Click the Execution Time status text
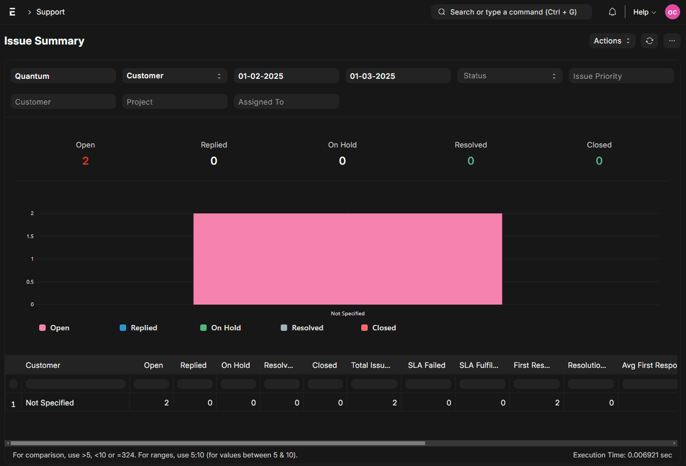The height and width of the screenshot is (466, 686). (623, 455)
